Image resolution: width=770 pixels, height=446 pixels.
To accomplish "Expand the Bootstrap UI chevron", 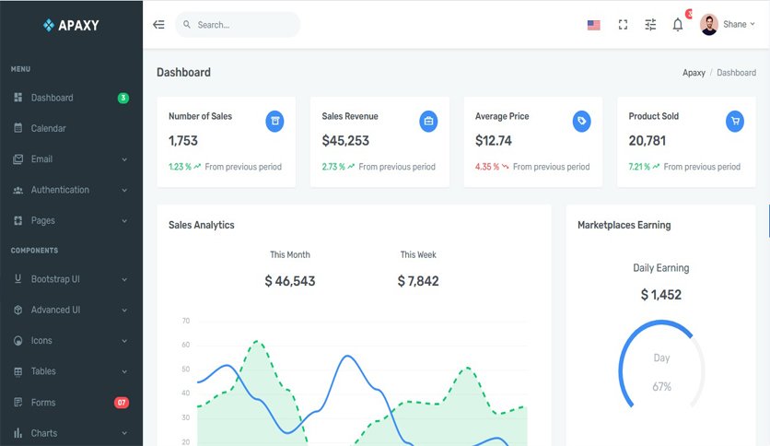I will 124,279.
